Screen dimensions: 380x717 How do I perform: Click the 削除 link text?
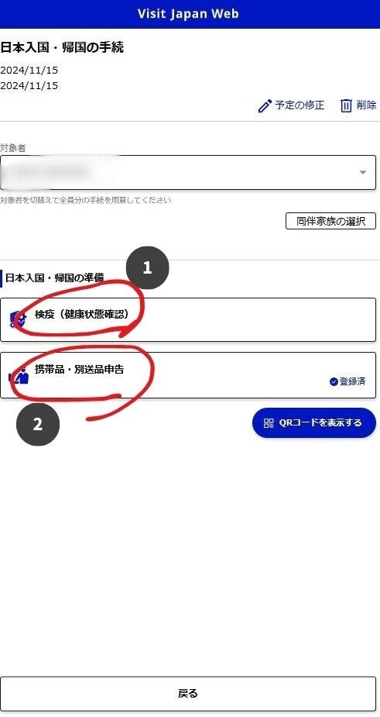click(366, 105)
